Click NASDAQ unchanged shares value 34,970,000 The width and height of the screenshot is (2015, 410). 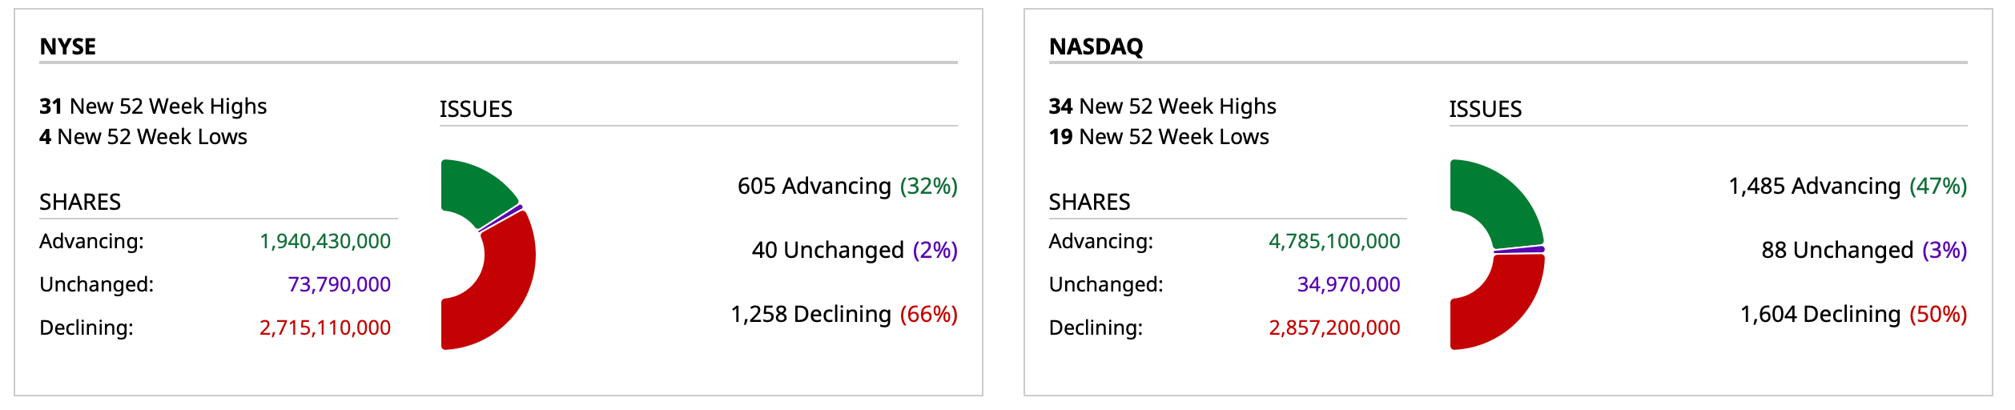[1348, 284]
